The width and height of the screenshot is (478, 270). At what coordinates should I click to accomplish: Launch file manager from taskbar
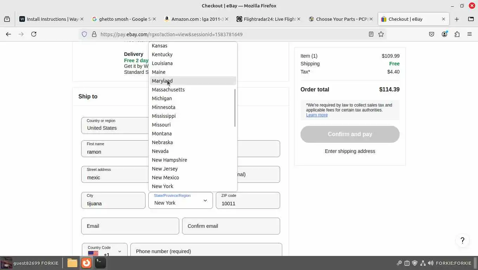[x=72, y=263]
